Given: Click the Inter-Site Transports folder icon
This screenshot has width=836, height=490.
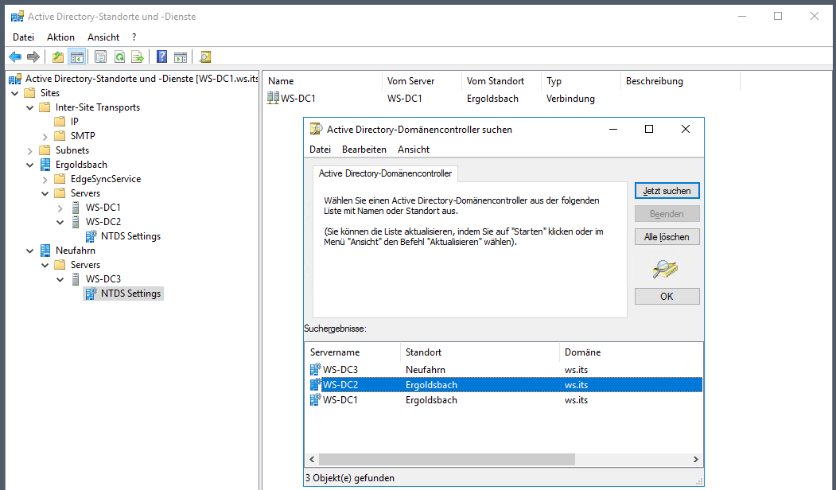Looking at the screenshot, I should coord(45,107).
